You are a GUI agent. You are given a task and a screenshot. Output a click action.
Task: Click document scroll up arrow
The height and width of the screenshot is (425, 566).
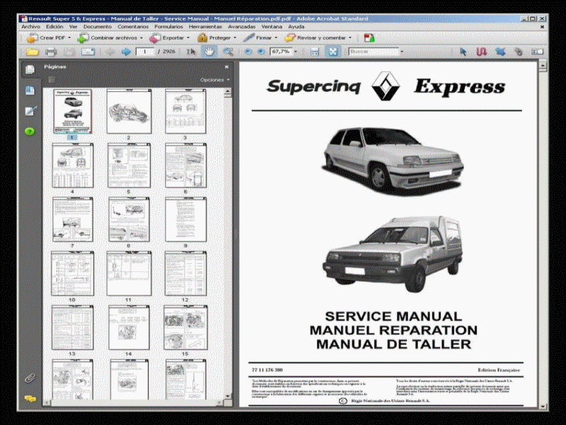pyautogui.click(x=542, y=66)
